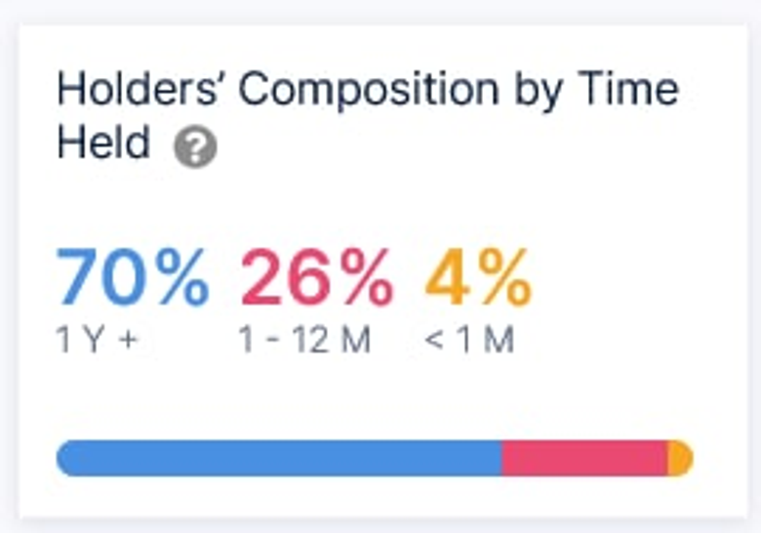Click the blue segment of the bar
Image resolution: width=761 pixels, height=533 pixels.
(278, 458)
